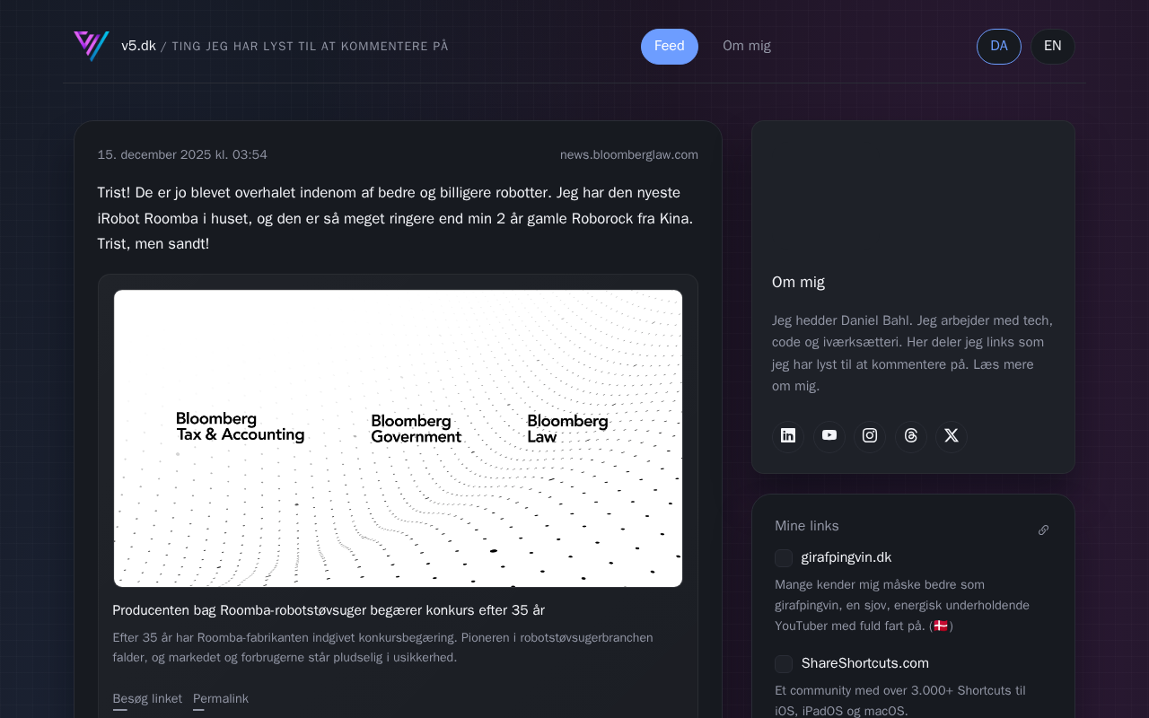Open the girafpingvin.dk link

[846, 558]
